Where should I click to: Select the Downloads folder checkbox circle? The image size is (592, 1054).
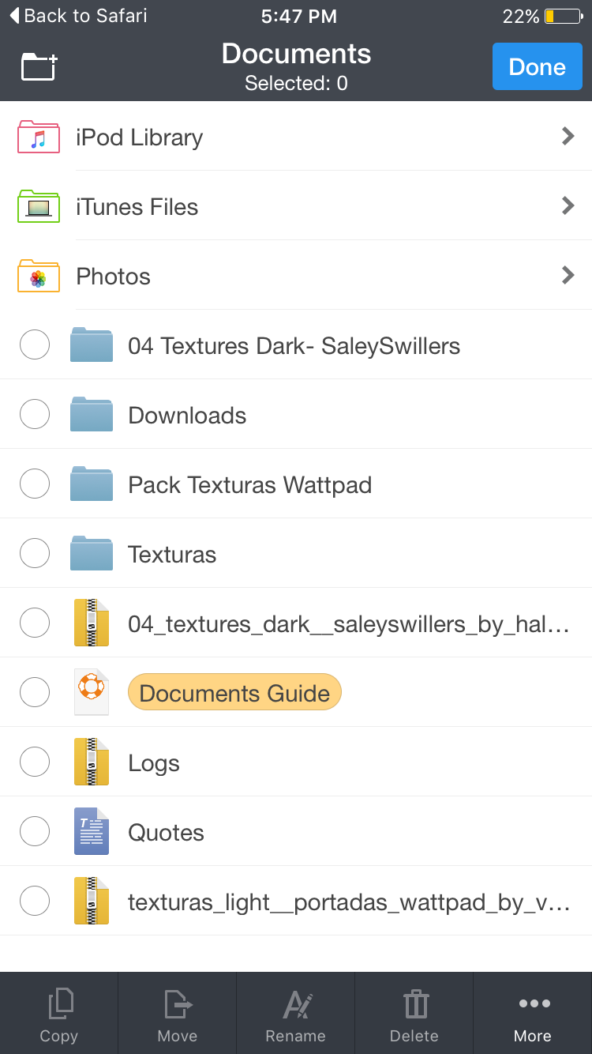pyautogui.click(x=35, y=414)
